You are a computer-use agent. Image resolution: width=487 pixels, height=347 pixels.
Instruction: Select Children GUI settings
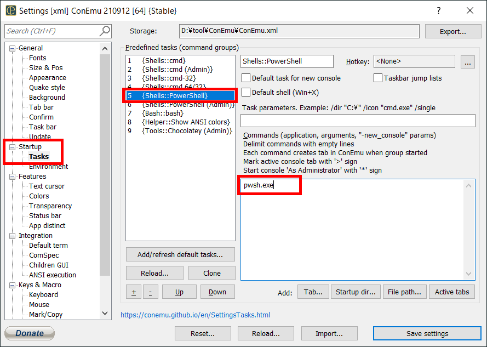[48, 265]
